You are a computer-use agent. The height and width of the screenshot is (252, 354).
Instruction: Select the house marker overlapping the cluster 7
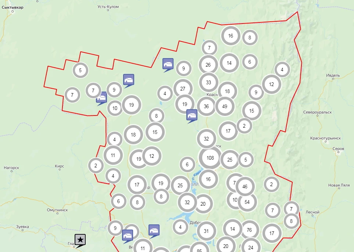(101, 98)
